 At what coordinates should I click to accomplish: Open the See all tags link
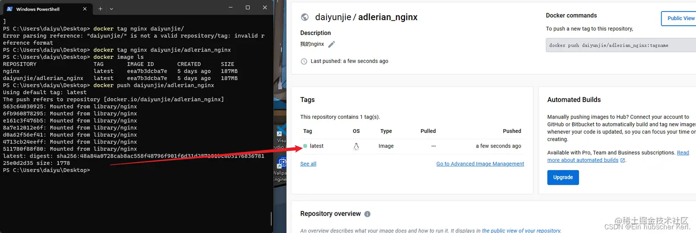(308, 164)
